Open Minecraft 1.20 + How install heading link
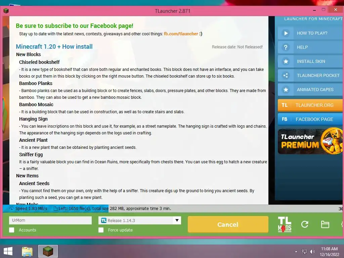344x258 pixels. tap(54, 46)
